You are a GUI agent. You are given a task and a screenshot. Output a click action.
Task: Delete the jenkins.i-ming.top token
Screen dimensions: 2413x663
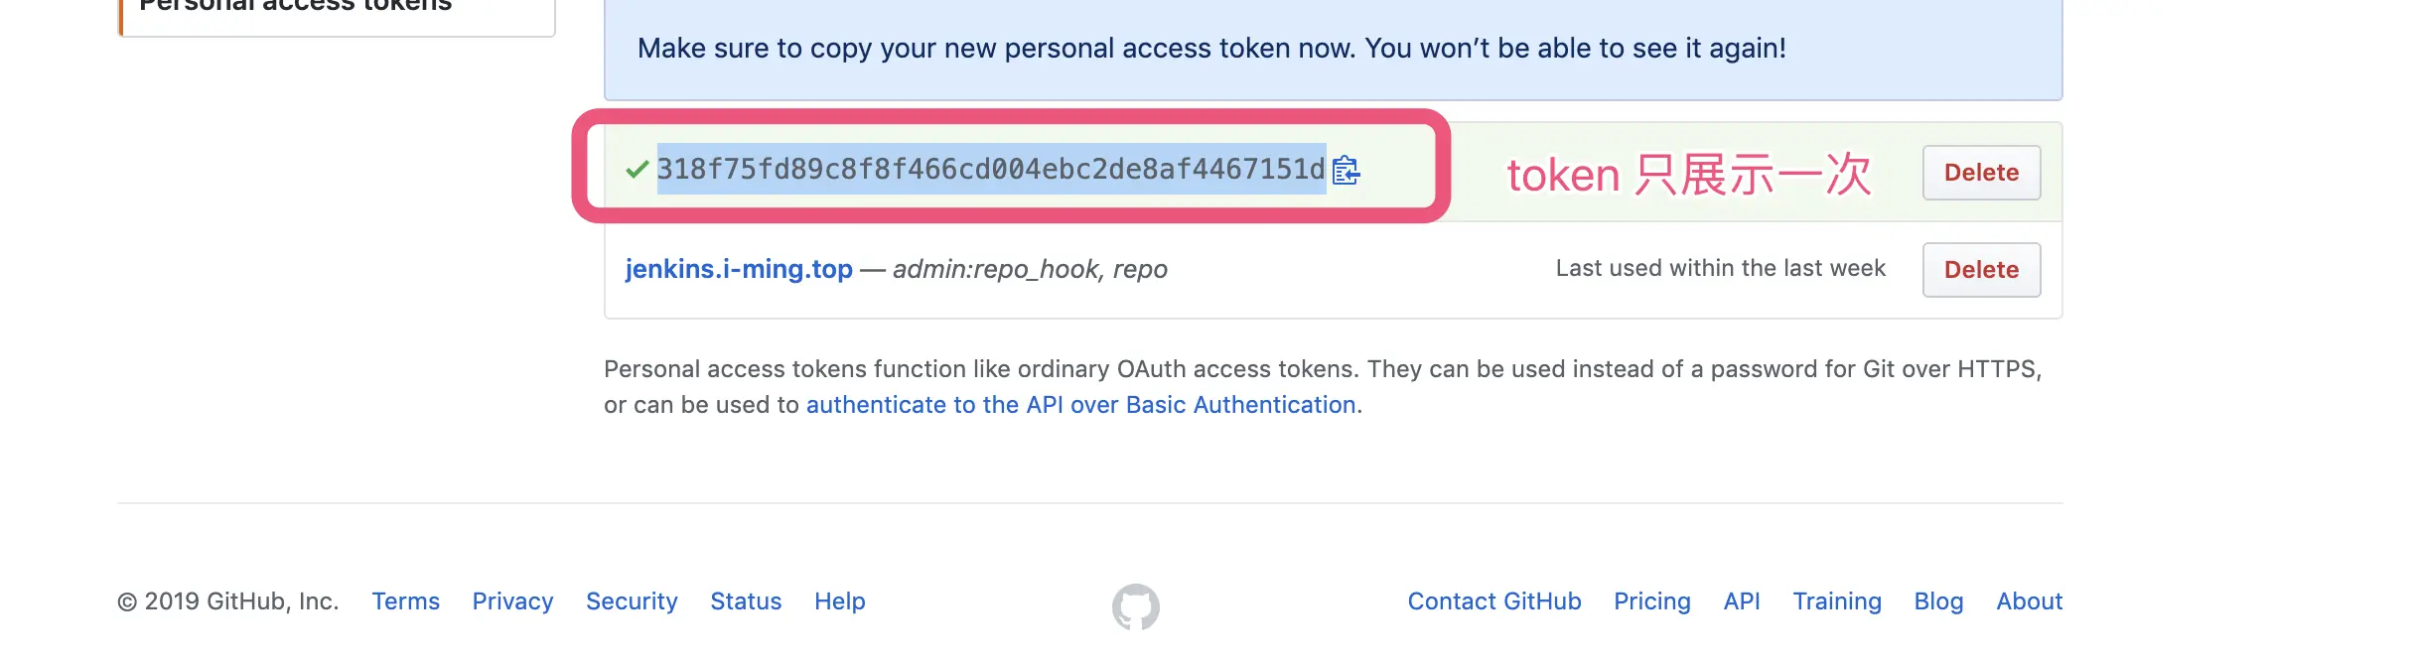click(x=1980, y=270)
